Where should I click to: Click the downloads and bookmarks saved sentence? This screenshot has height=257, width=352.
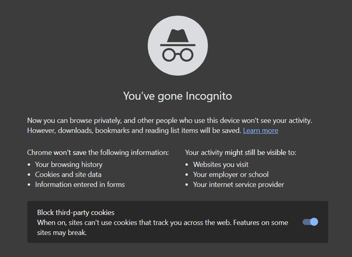click(134, 131)
